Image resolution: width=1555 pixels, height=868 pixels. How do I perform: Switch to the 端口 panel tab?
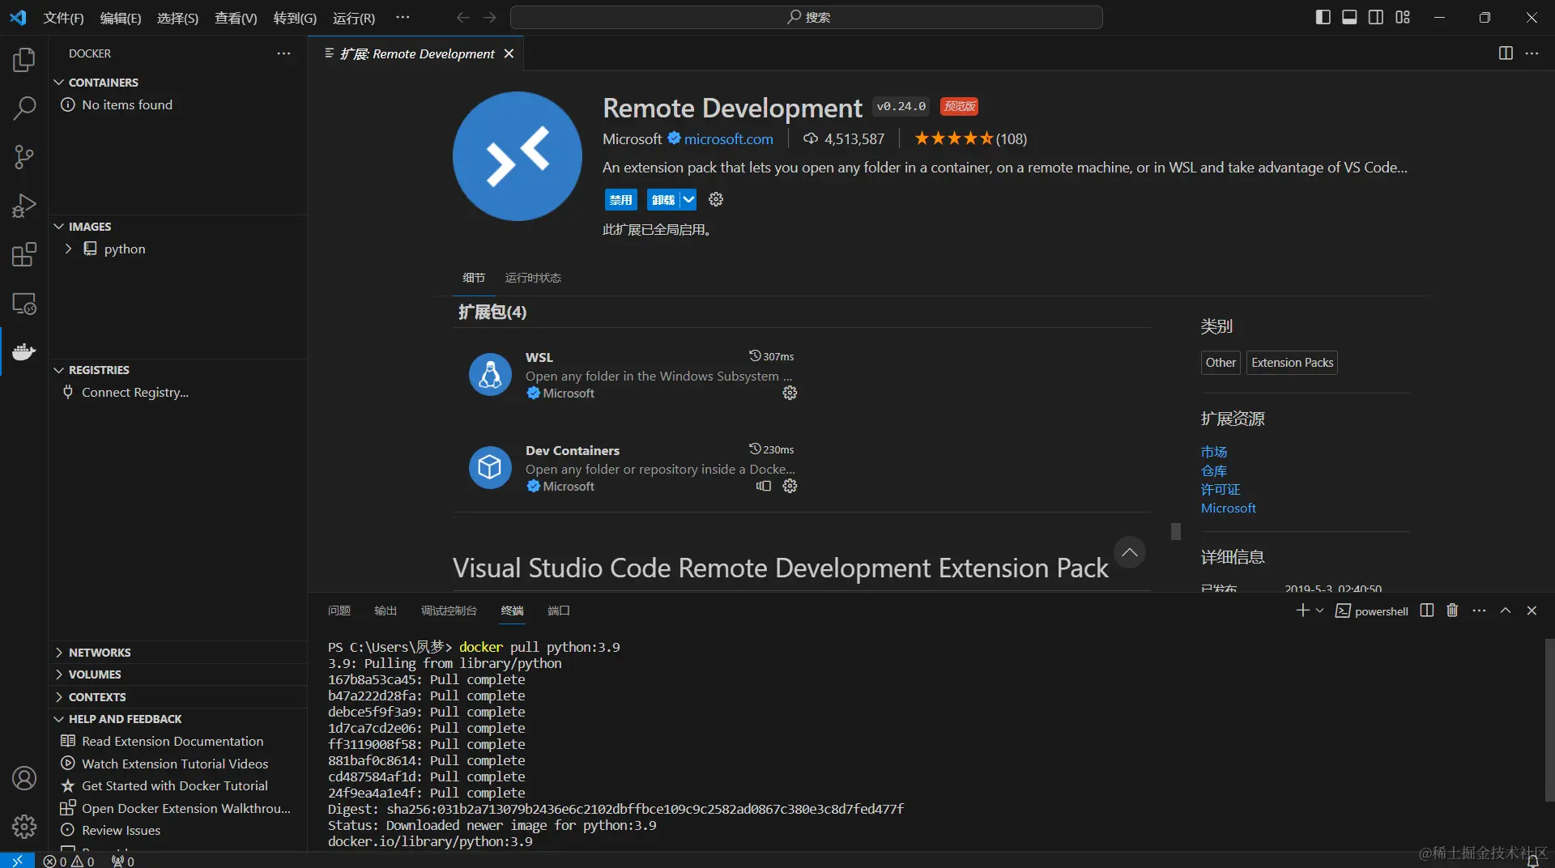tap(559, 611)
